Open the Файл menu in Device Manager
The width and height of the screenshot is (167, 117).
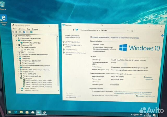[x=15, y=29]
